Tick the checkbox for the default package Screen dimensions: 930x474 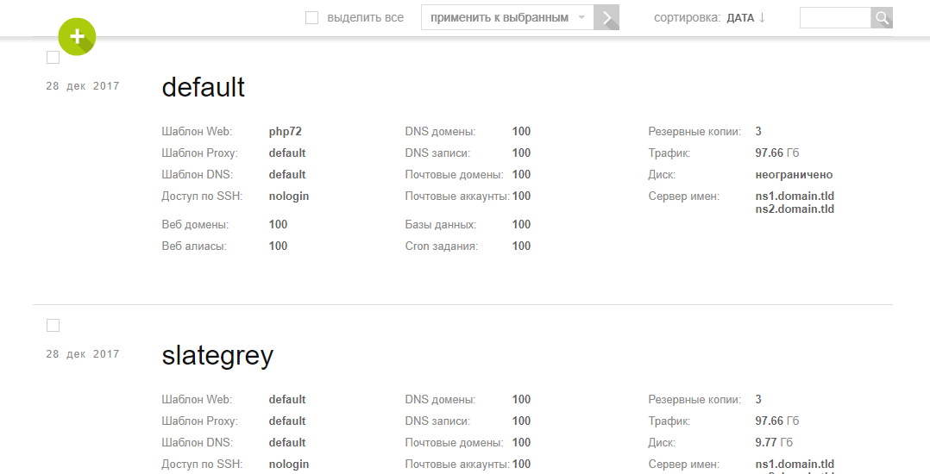coord(53,58)
